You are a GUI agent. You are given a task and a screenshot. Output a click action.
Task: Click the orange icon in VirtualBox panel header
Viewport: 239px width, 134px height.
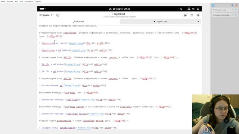coord(236,5)
